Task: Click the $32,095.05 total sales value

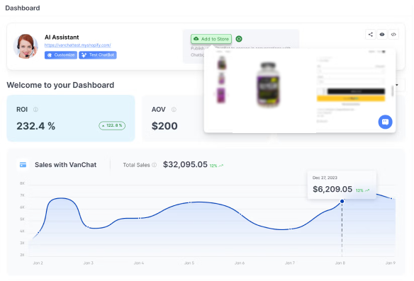Action: [x=185, y=164]
